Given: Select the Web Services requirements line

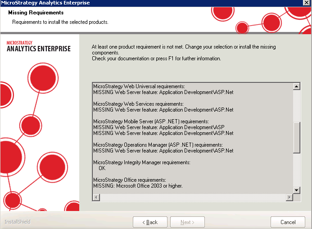Looking at the screenshot, I should tap(138, 104).
